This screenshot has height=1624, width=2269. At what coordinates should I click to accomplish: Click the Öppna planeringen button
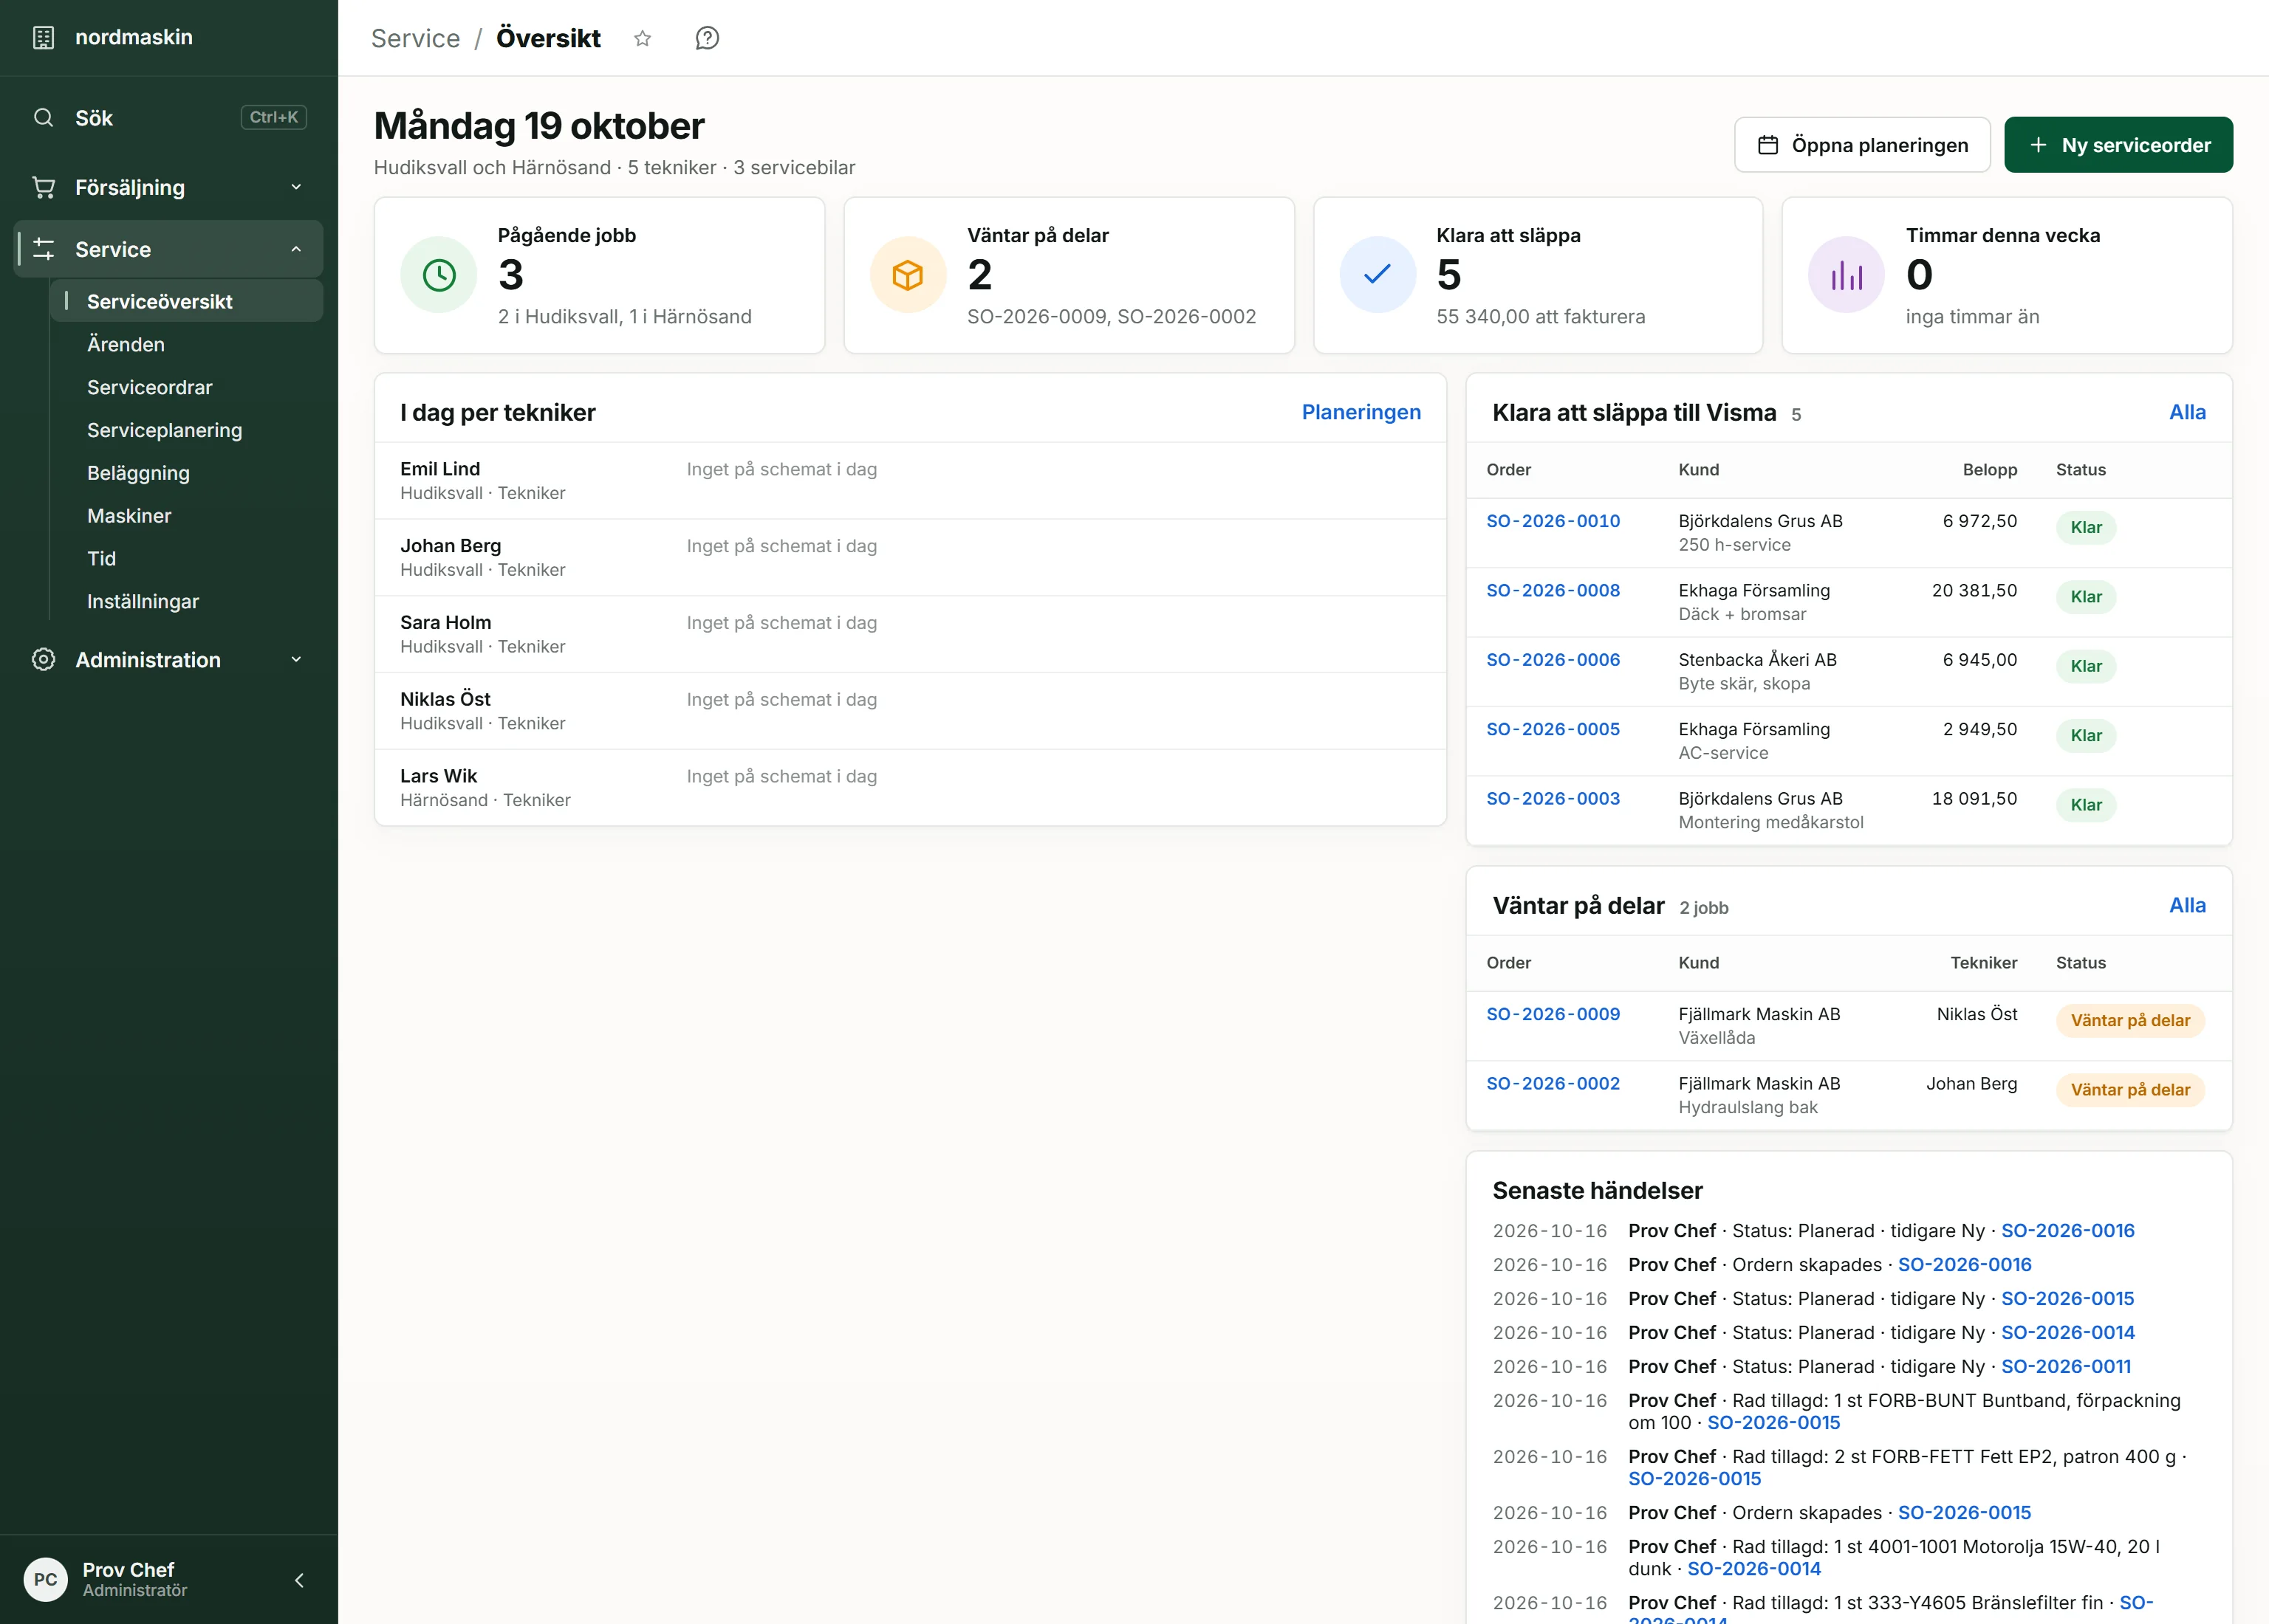click(1862, 145)
